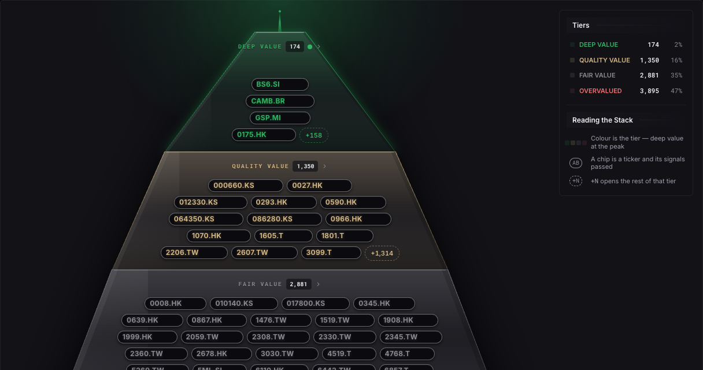Open the 0867.HK chip
This screenshot has width=703, height=370.
click(x=217, y=320)
